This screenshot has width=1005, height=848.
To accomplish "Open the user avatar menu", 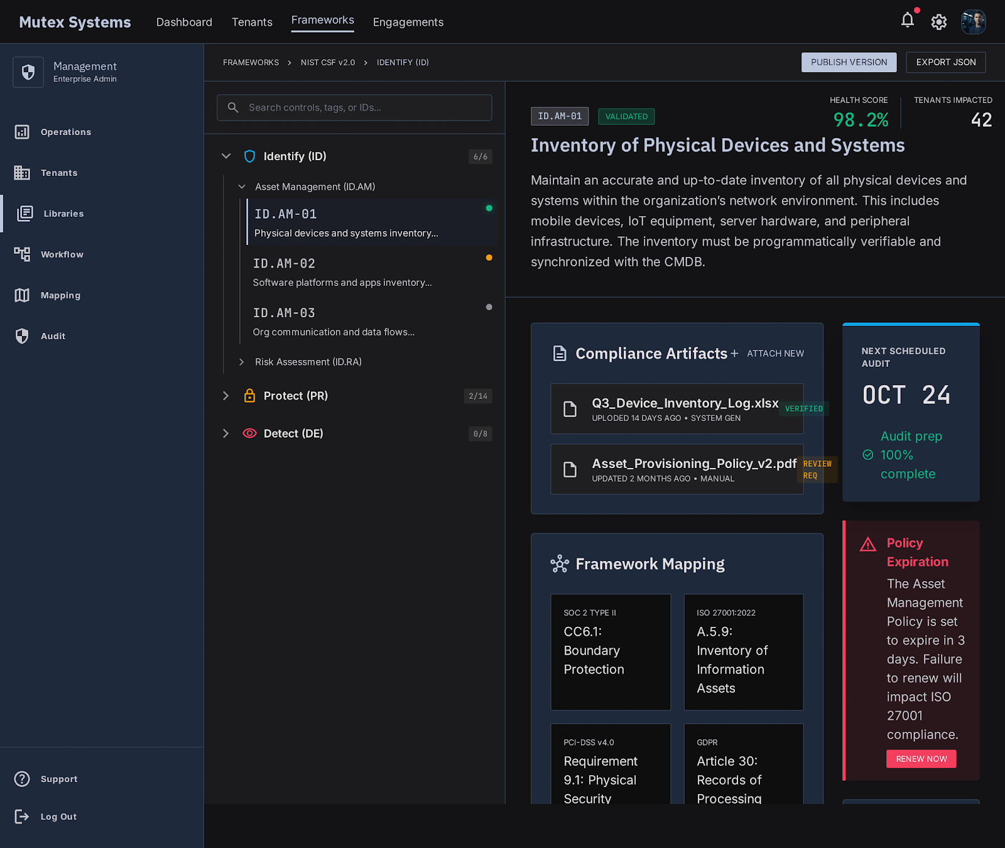I will (973, 22).
